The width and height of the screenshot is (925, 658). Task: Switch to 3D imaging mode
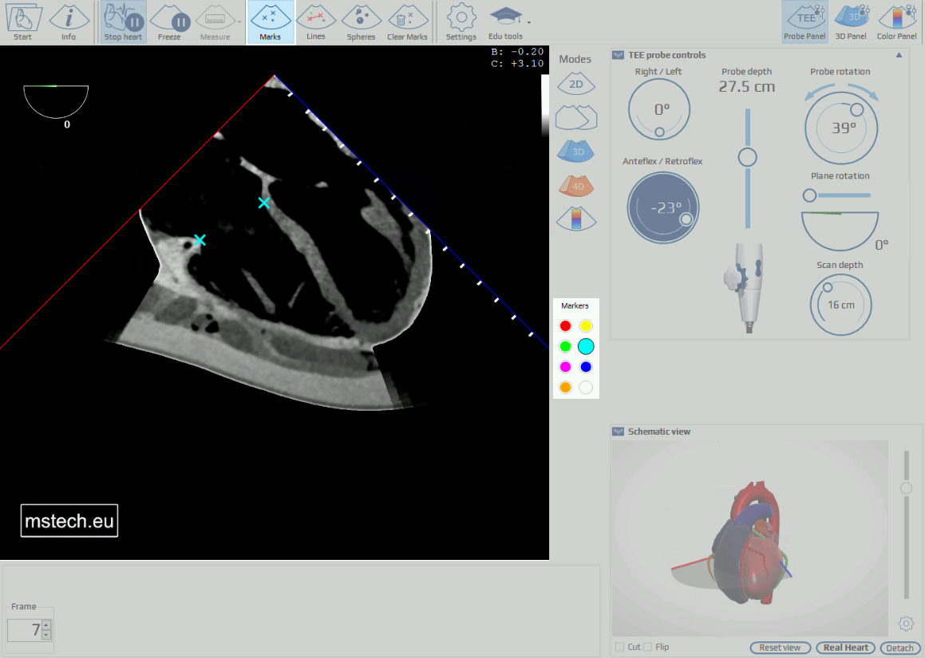point(576,151)
